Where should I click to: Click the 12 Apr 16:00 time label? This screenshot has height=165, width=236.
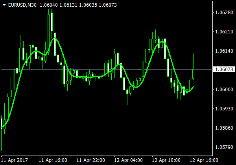pyautogui.click(x=204, y=160)
